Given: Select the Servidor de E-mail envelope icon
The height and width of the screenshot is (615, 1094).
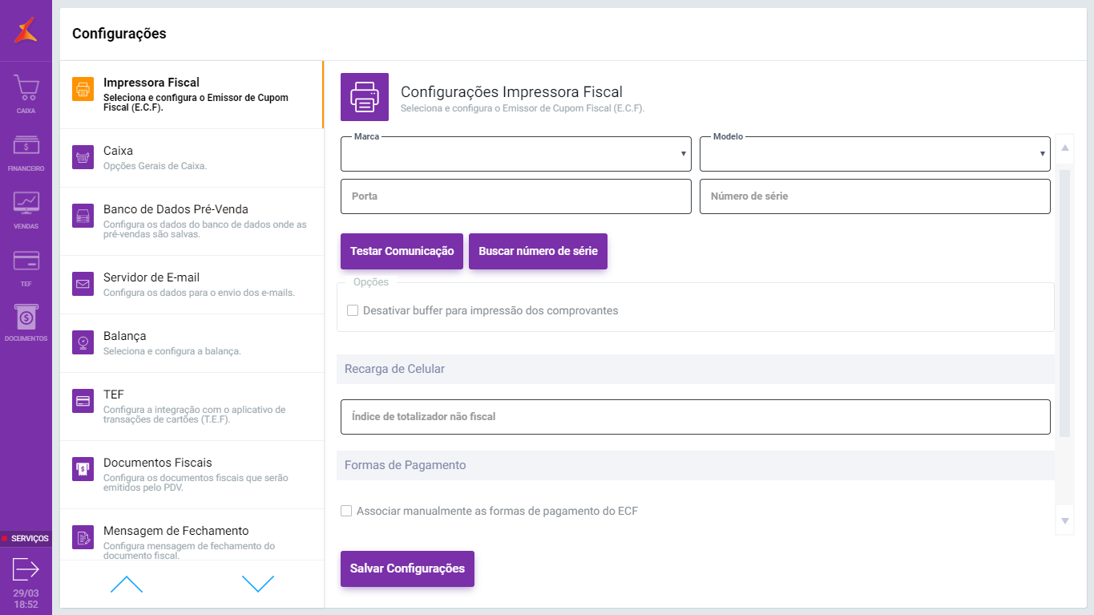Looking at the screenshot, I should [83, 284].
